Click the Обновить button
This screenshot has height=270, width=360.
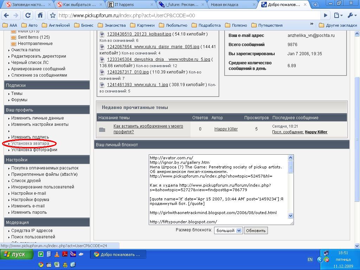pyautogui.click(x=256, y=231)
